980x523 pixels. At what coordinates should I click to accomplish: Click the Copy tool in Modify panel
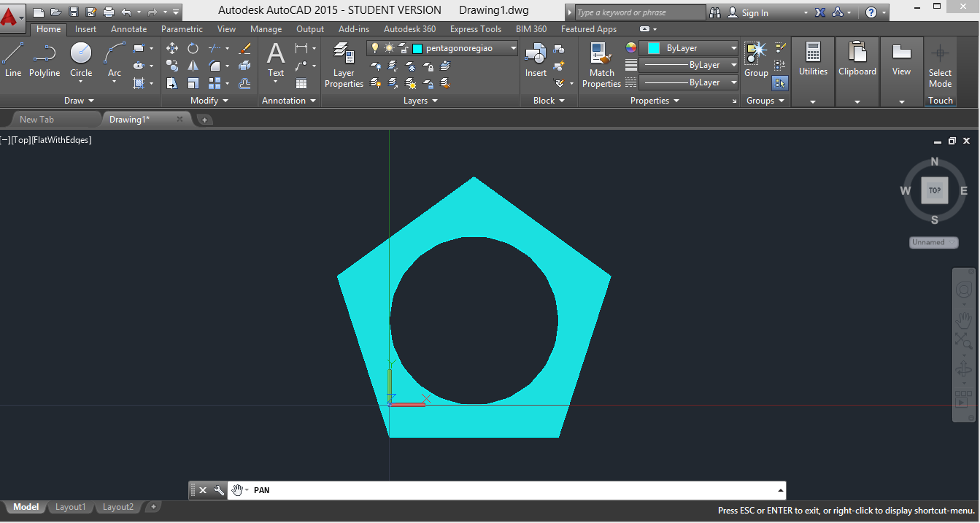(x=172, y=66)
